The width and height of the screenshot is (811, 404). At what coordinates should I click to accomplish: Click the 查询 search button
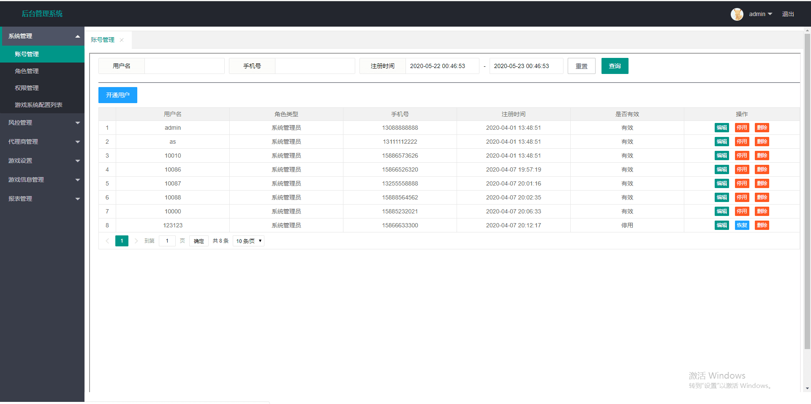[615, 66]
